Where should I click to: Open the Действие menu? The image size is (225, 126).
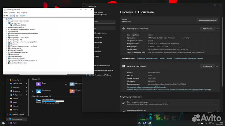tap(12, 13)
